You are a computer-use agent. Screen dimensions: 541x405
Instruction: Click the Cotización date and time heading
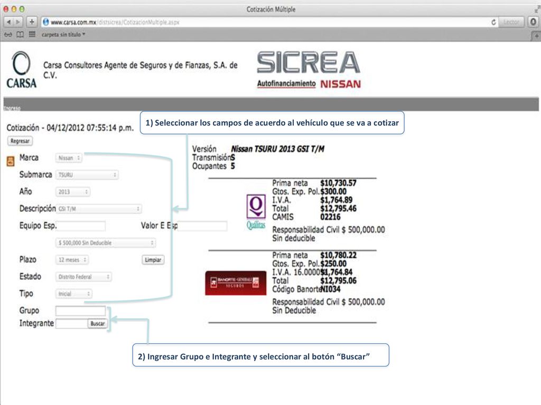tap(70, 128)
